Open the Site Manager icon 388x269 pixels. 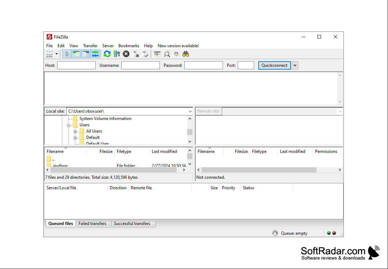(49, 54)
